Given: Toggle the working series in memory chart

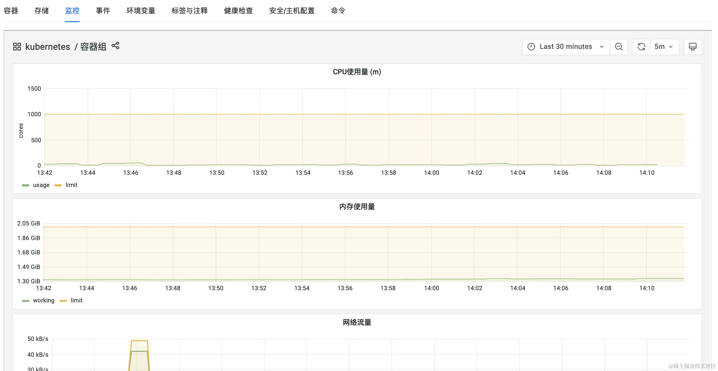Looking at the screenshot, I should (43, 300).
